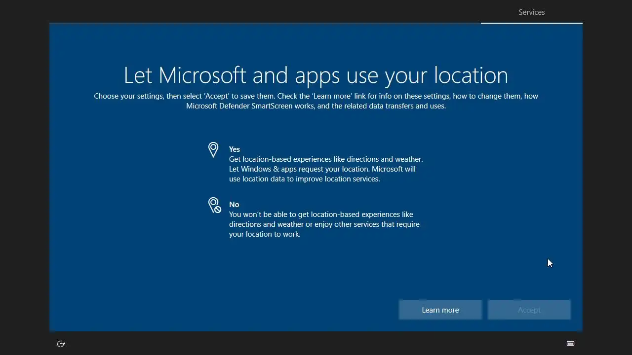Image resolution: width=632 pixels, height=355 pixels.
Task: Select the No location disabled icon
Action: pyautogui.click(x=214, y=205)
